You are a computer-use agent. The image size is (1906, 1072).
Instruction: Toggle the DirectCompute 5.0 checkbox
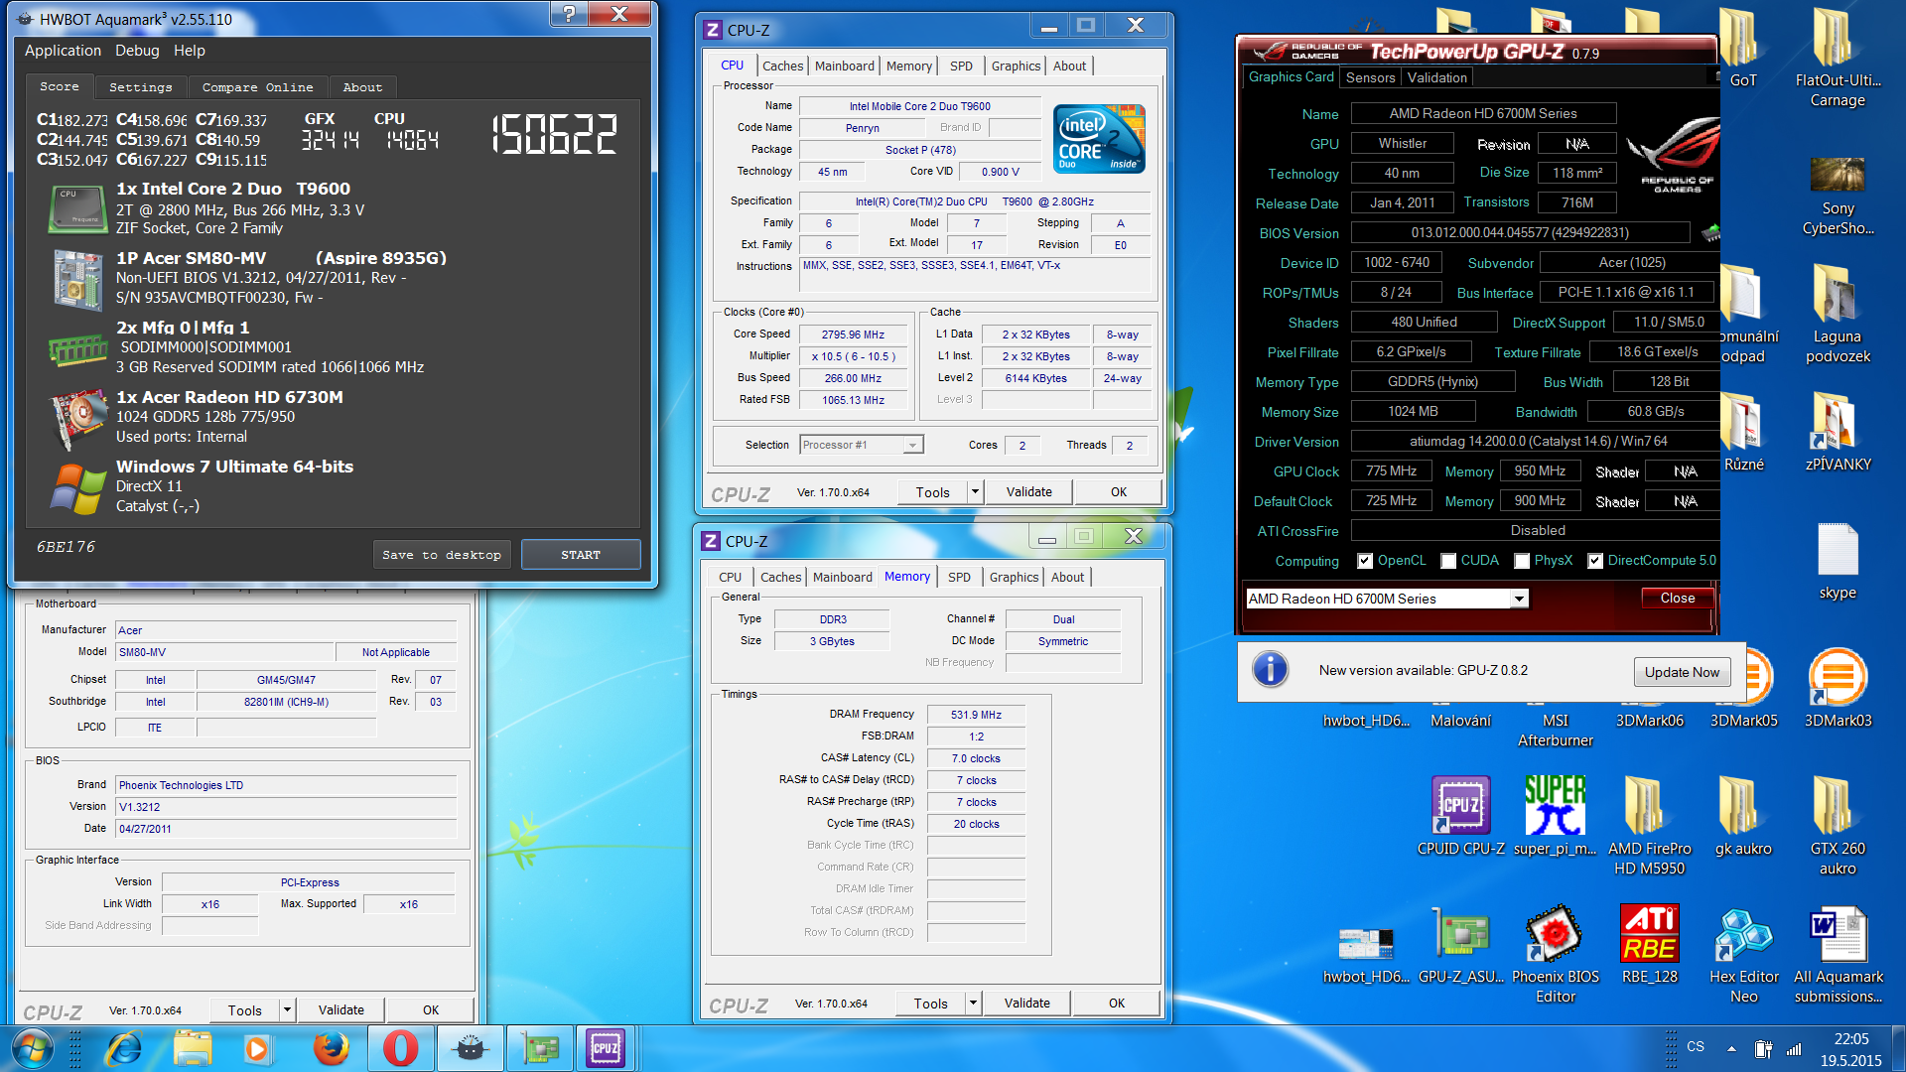pyautogui.click(x=1595, y=561)
